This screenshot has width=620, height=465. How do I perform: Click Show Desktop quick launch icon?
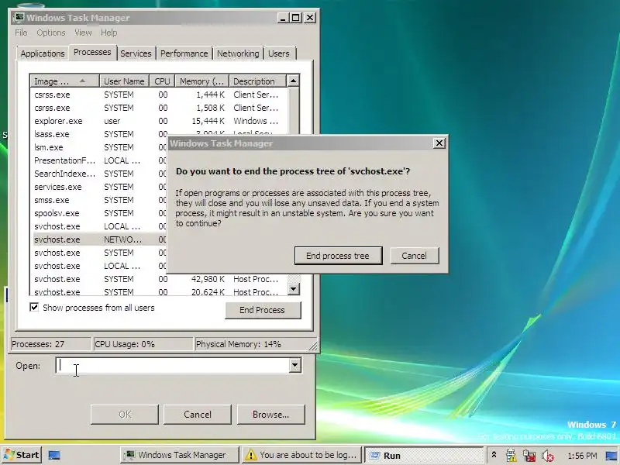54,455
